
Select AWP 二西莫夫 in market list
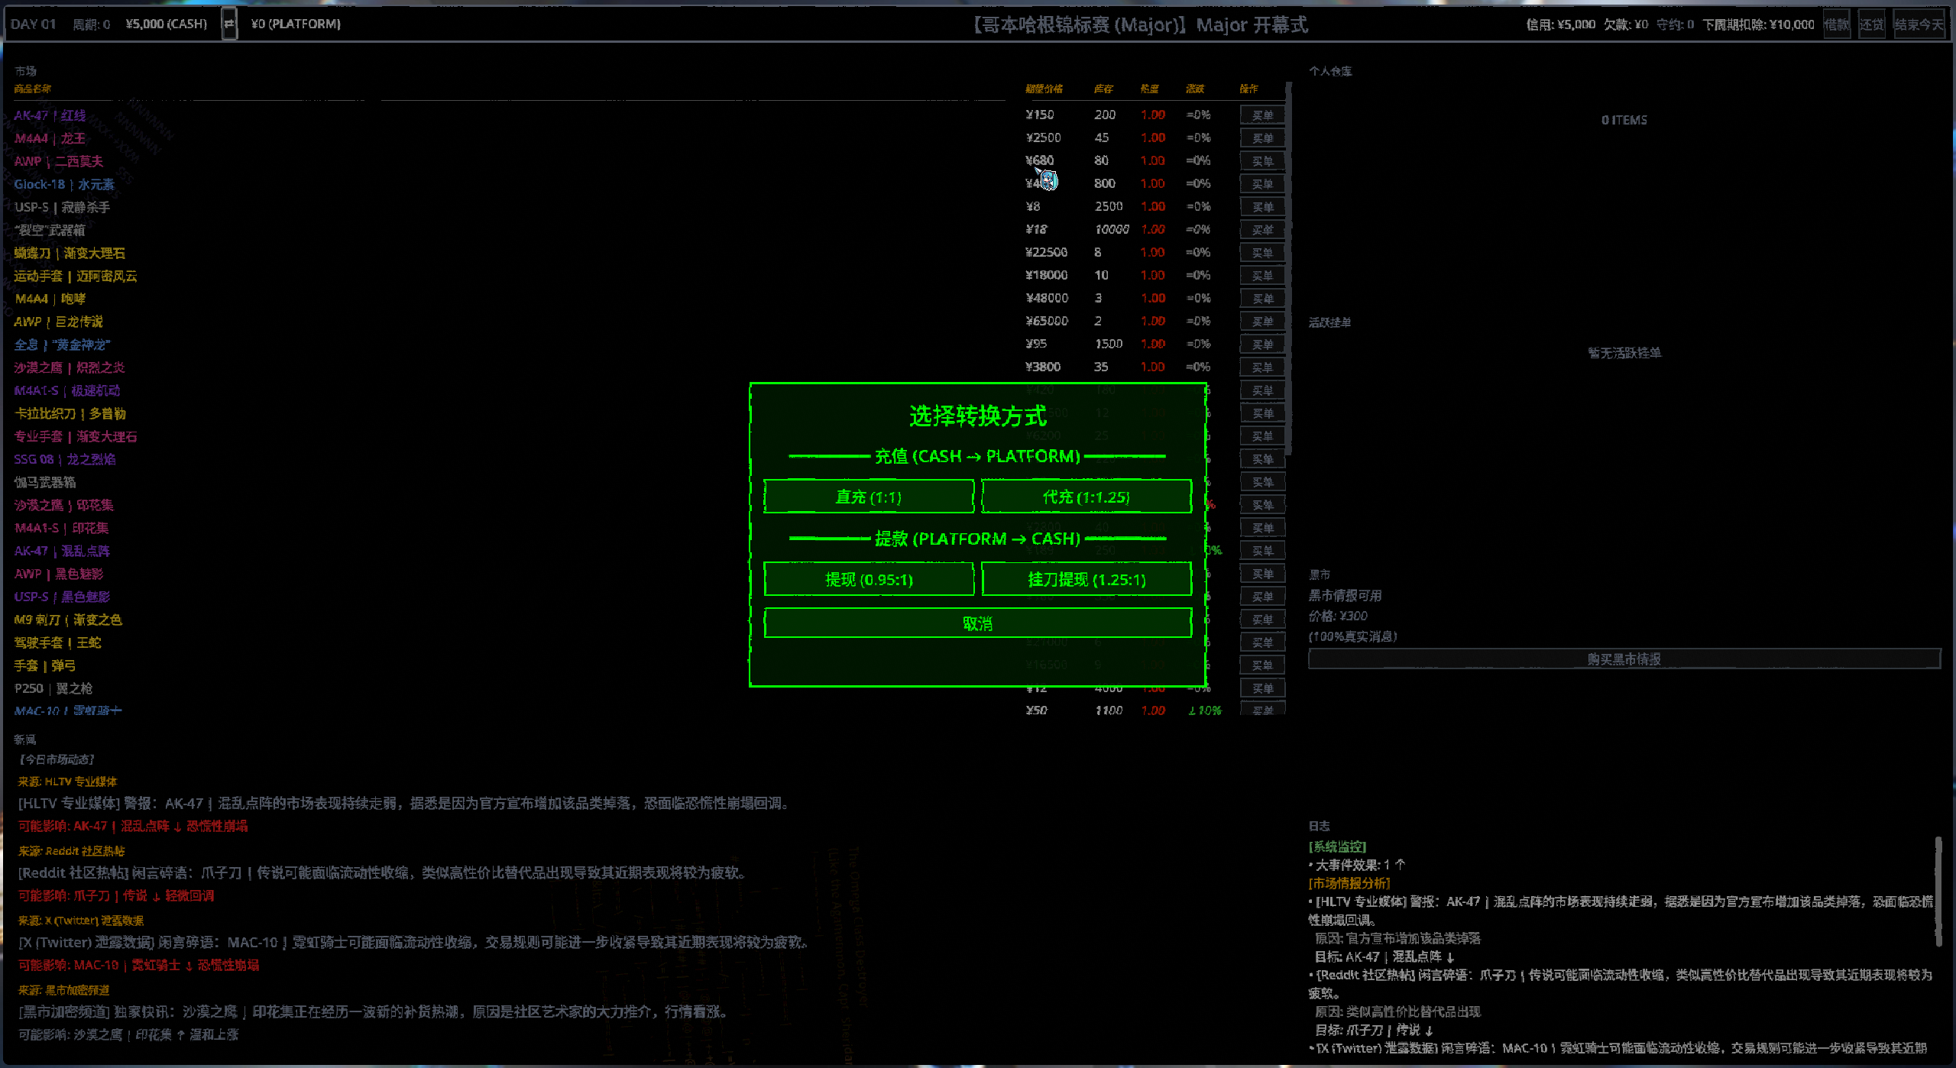[x=59, y=161]
